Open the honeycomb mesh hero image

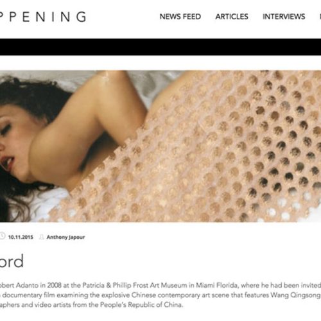point(160,146)
